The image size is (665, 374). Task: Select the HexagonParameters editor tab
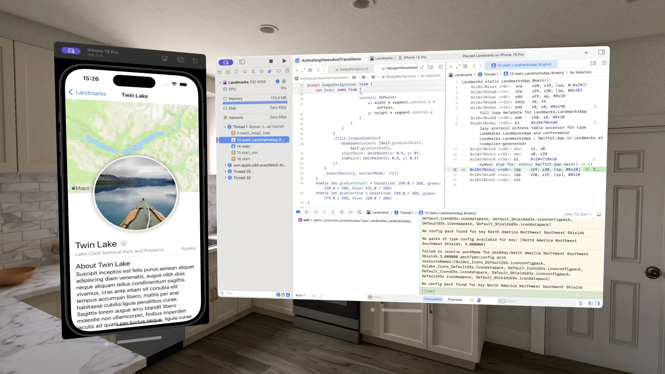(x=400, y=68)
